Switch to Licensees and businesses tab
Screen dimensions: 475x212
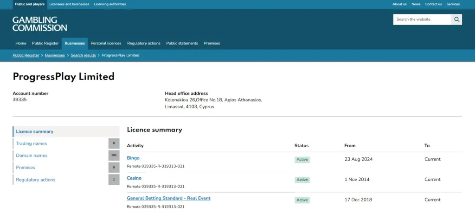click(70, 4)
